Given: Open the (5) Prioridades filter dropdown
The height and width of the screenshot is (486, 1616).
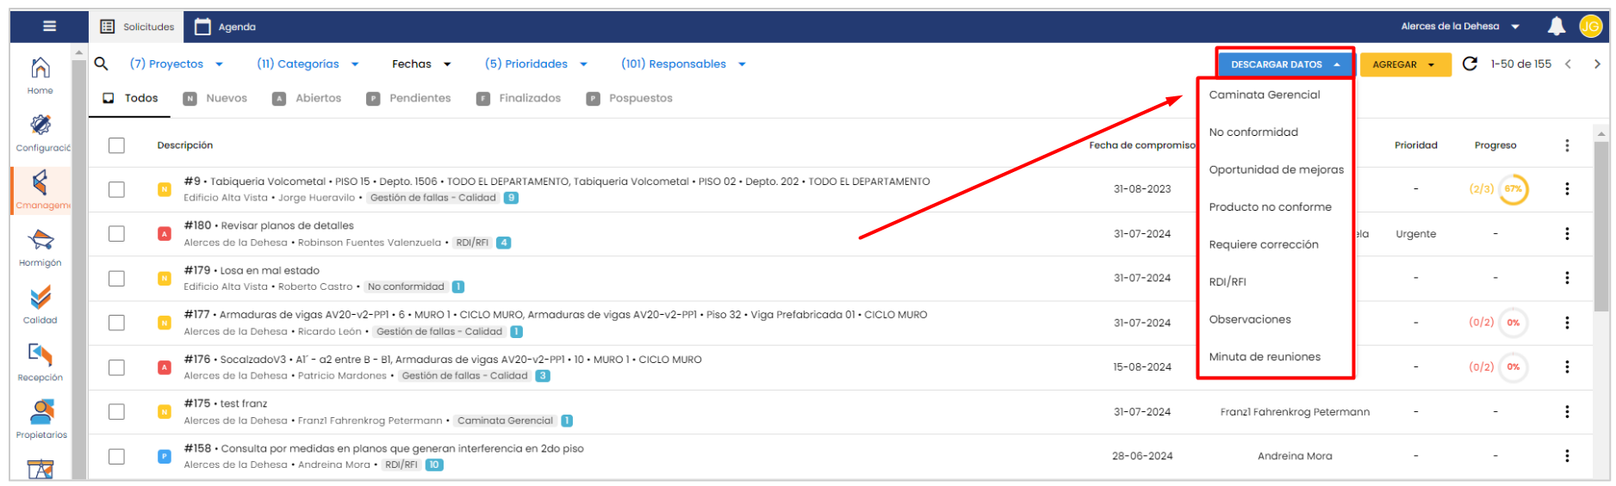Looking at the screenshot, I should coord(535,64).
